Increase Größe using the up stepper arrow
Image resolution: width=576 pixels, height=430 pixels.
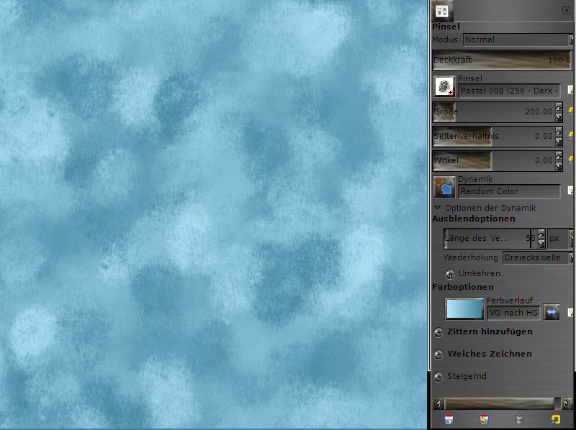click(558, 107)
